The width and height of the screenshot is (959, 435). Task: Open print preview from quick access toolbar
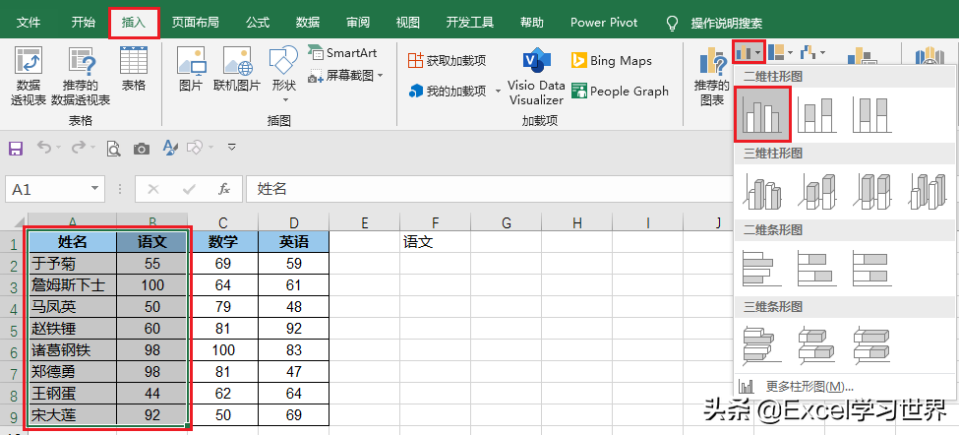[113, 148]
